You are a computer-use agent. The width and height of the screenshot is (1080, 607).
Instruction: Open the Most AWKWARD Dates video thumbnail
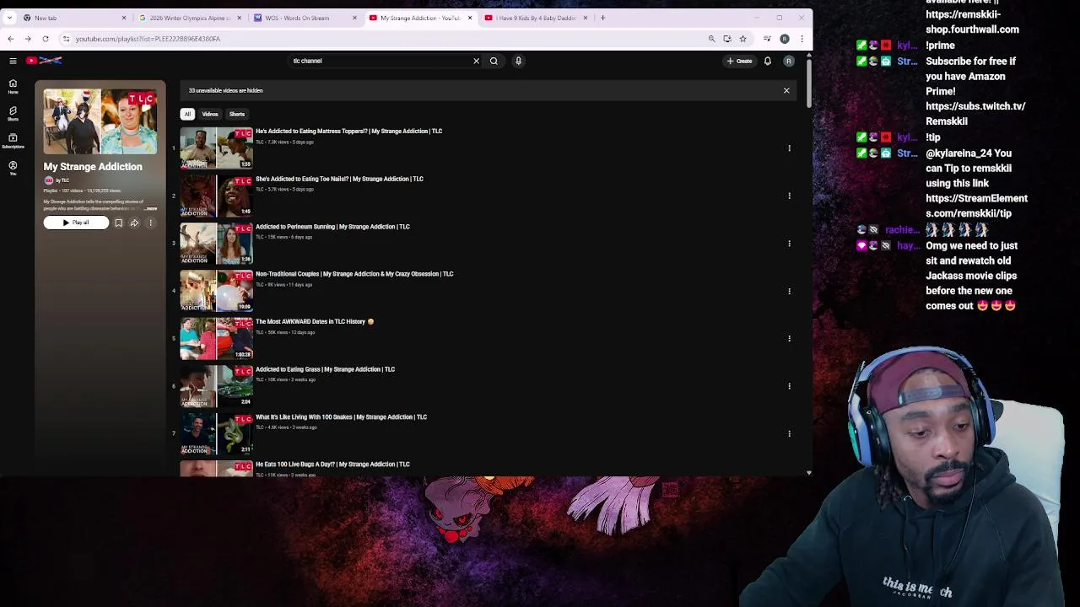(217, 339)
